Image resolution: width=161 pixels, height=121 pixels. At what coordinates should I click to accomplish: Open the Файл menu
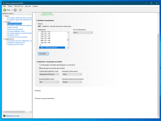click(4, 6)
